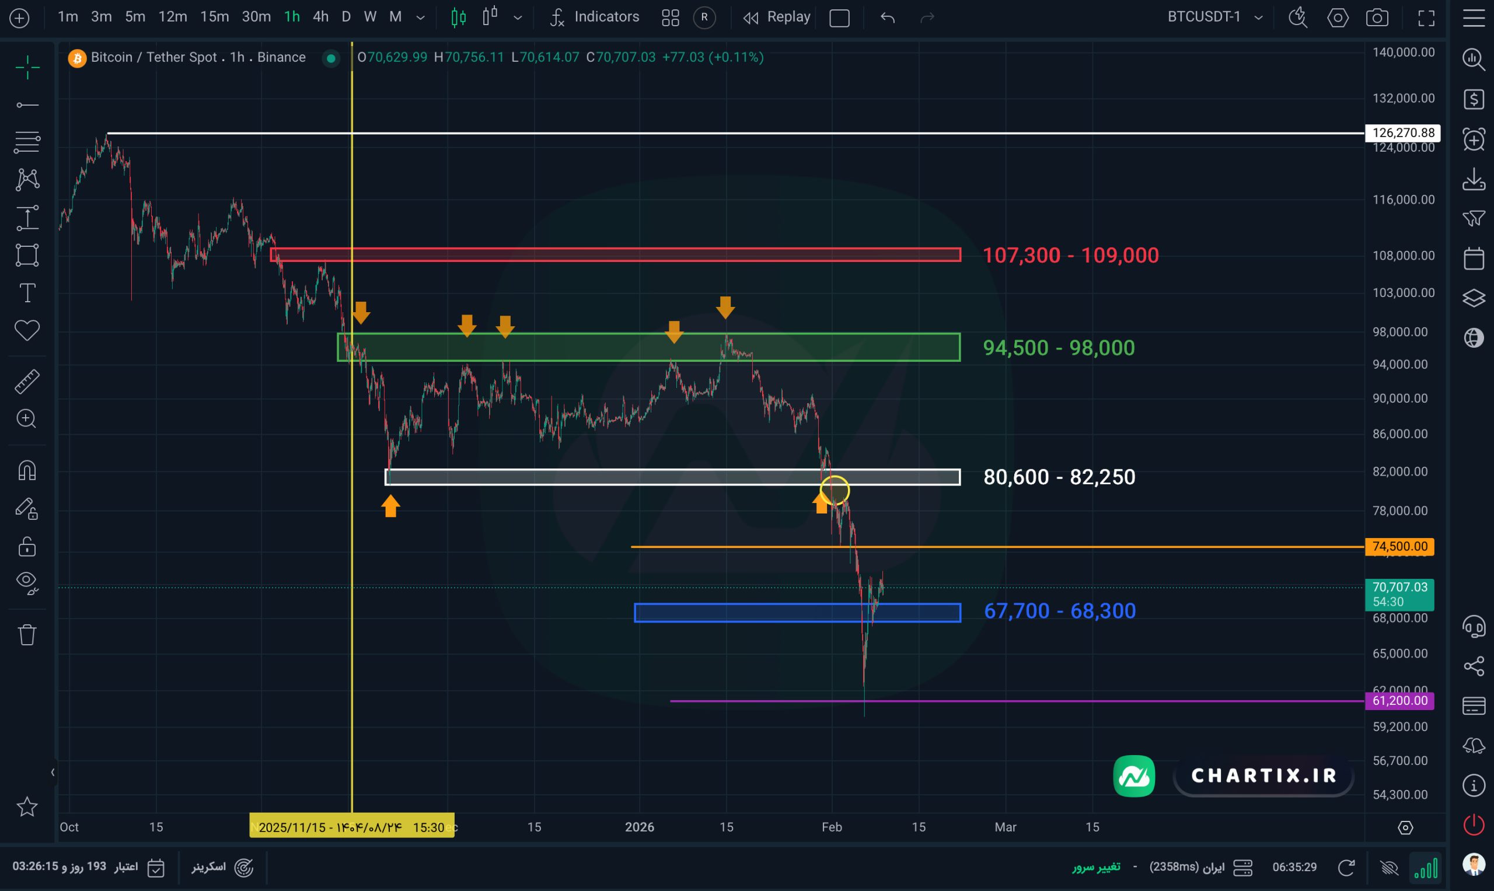Expand chart style dropdown arrow

[518, 18]
